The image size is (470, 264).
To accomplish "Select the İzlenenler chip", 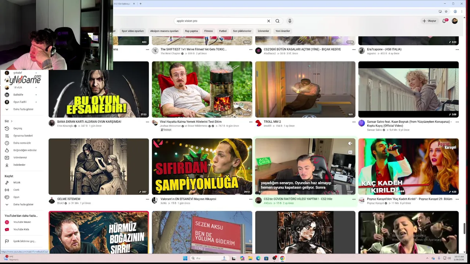I will (263, 31).
